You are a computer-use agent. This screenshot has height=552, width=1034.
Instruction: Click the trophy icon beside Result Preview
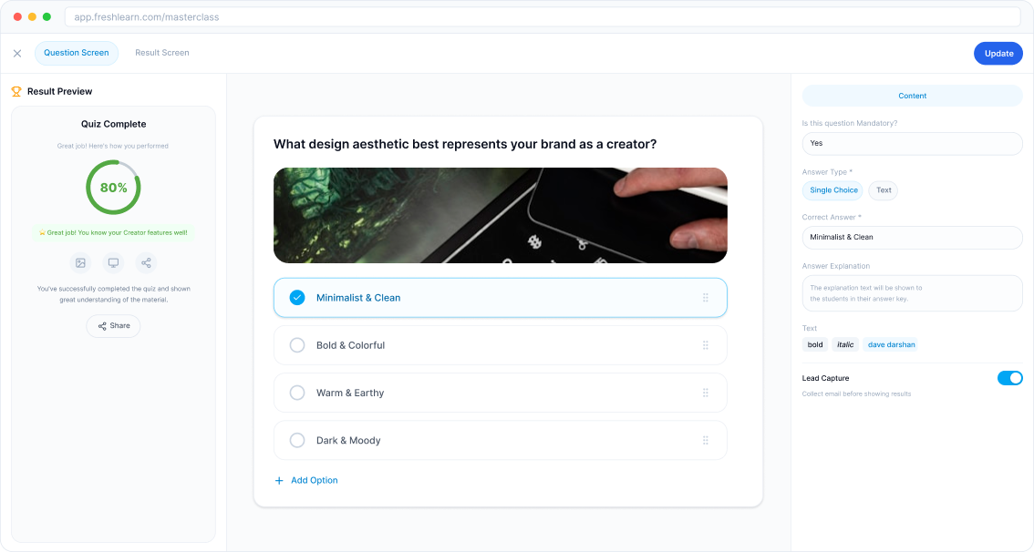click(x=15, y=91)
